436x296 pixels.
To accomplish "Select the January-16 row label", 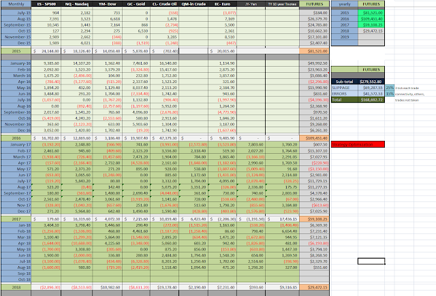I will click(16, 63).
